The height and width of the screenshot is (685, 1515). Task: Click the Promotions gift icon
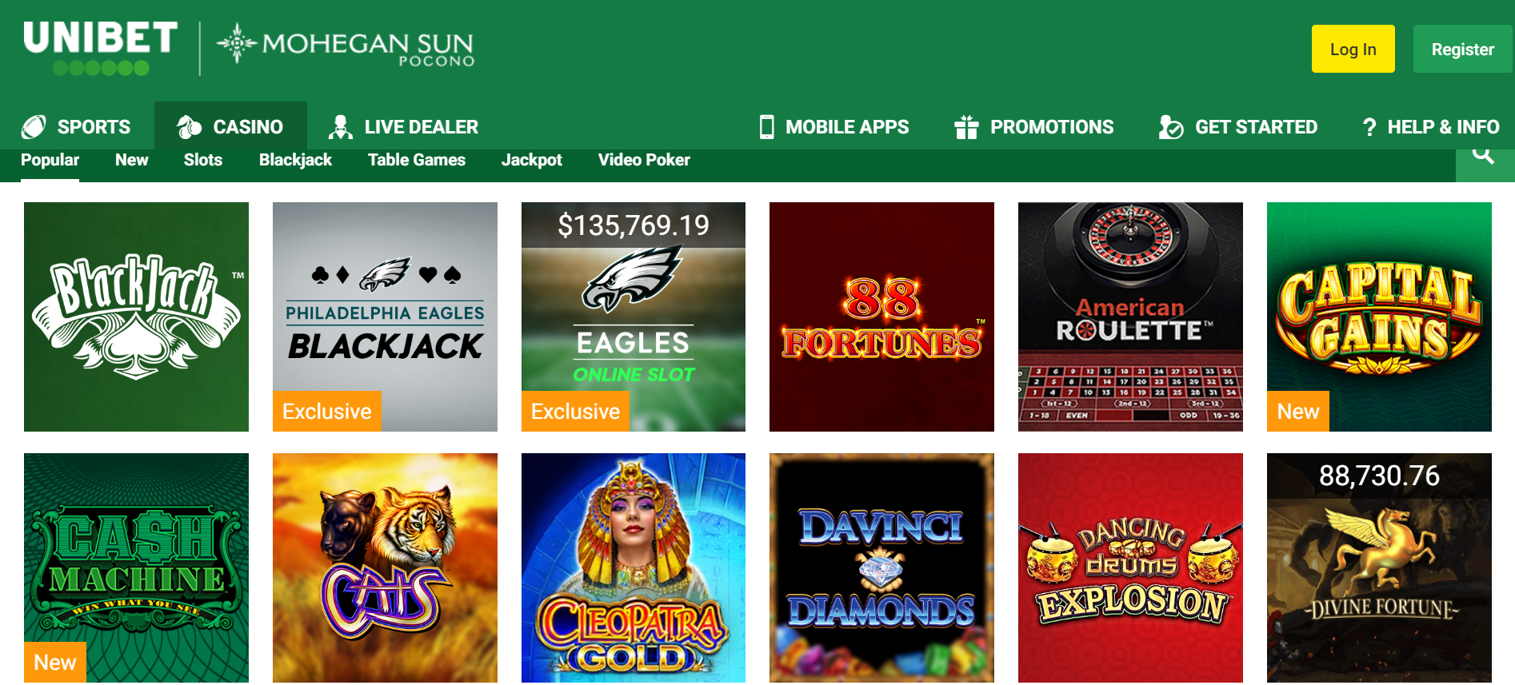(966, 127)
